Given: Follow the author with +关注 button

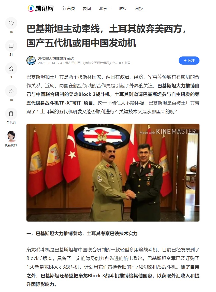Looking at the screenshot, I should 189,61.
